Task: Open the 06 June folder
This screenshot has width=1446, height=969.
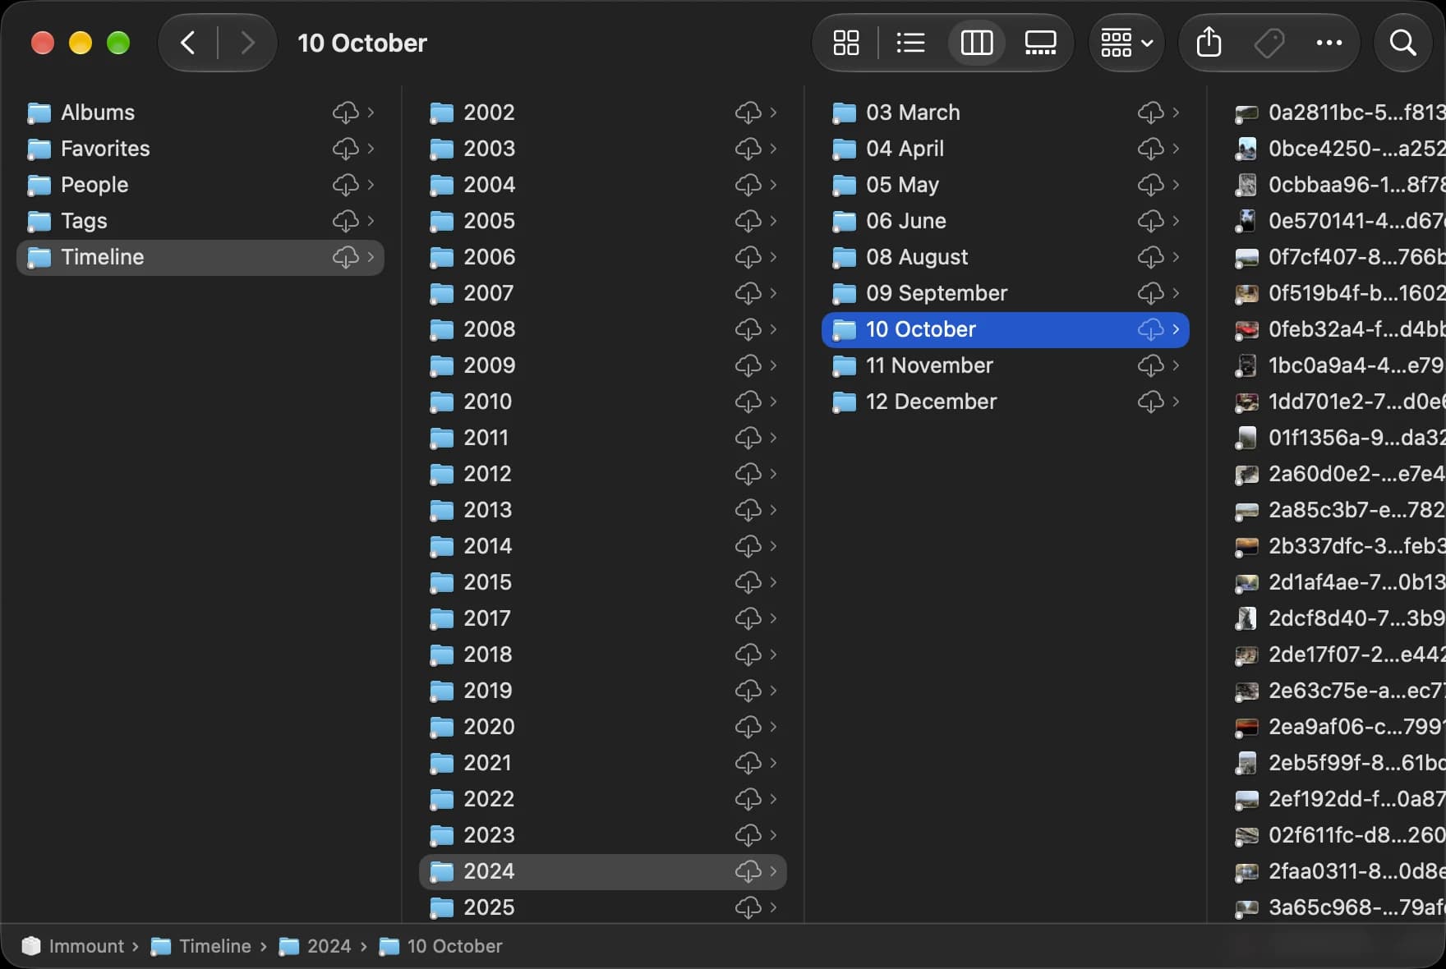Action: [1006, 221]
